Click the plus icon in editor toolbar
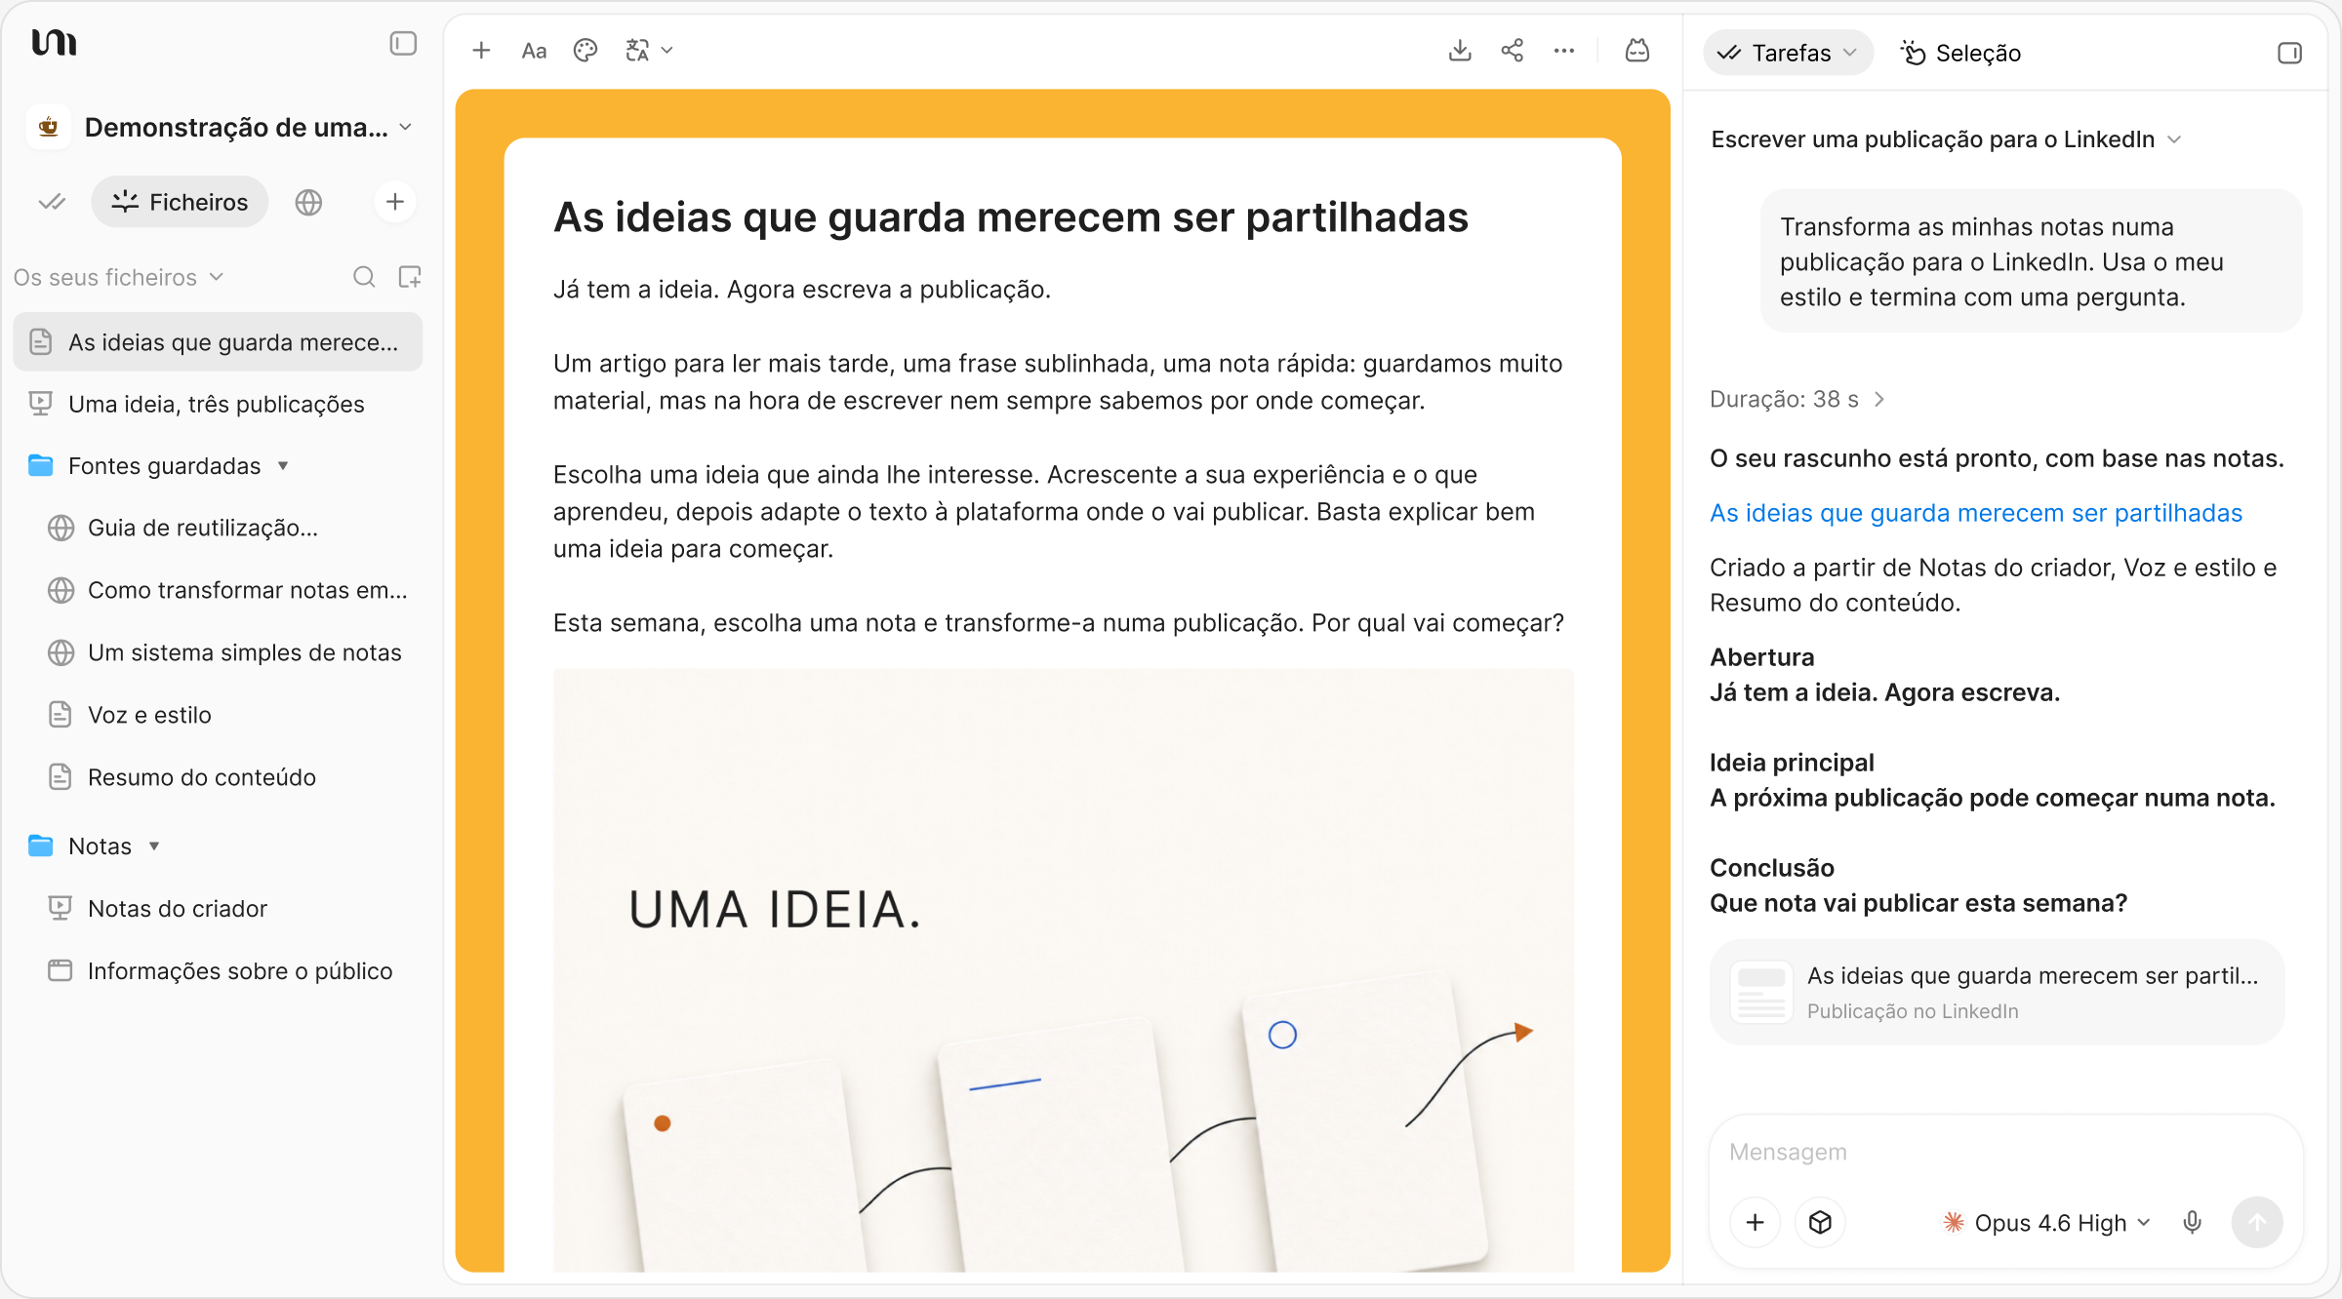Image resolution: width=2342 pixels, height=1299 pixels. point(481,51)
